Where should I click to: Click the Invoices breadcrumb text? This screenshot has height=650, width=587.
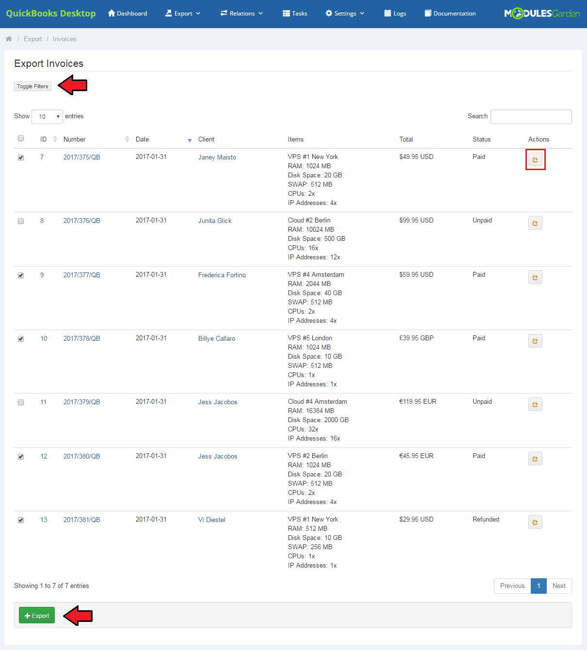[x=64, y=39]
